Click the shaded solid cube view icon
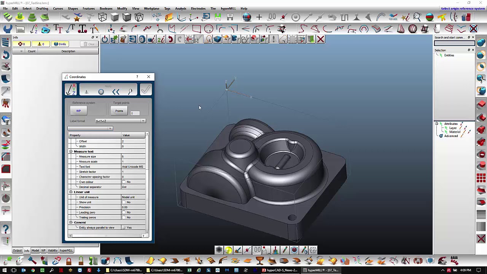Screen dimensions: 487x274 click(115, 17)
